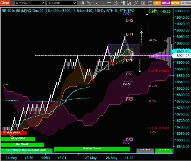191x161 pixels.
Task: Click the US RTH OR button
Action: [x=164, y=150]
